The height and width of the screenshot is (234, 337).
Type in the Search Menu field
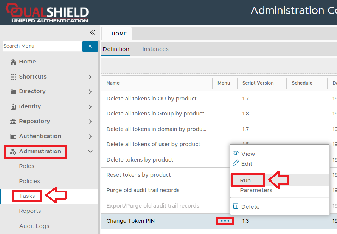click(x=42, y=46)
